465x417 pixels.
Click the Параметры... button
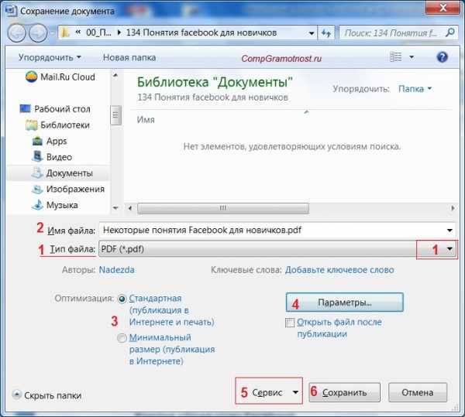[345, 302]
